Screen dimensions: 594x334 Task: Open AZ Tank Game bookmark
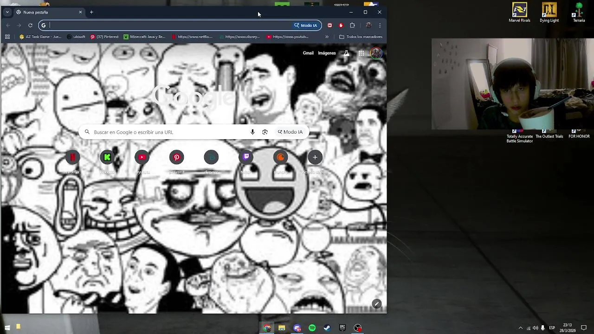(40, 37)
